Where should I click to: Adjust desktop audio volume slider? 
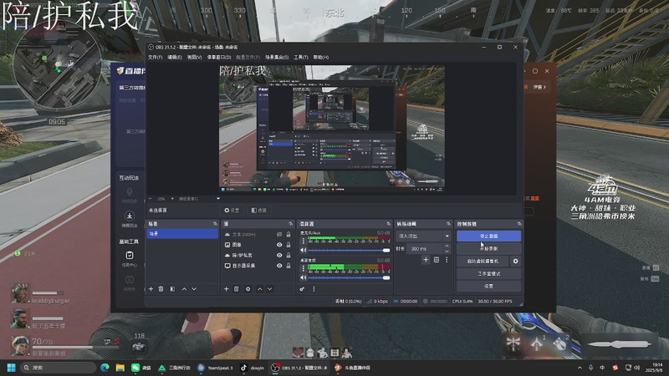click(x=349, y=277)
